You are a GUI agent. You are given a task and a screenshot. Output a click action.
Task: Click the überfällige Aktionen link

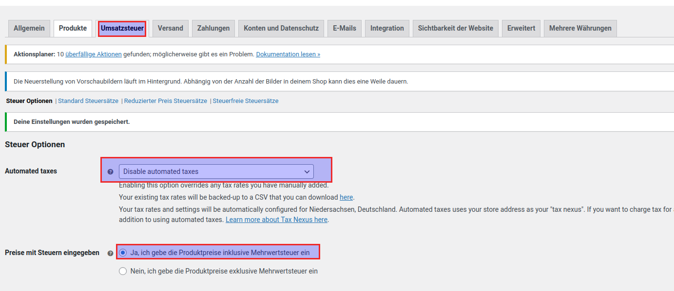pos(94,54)
